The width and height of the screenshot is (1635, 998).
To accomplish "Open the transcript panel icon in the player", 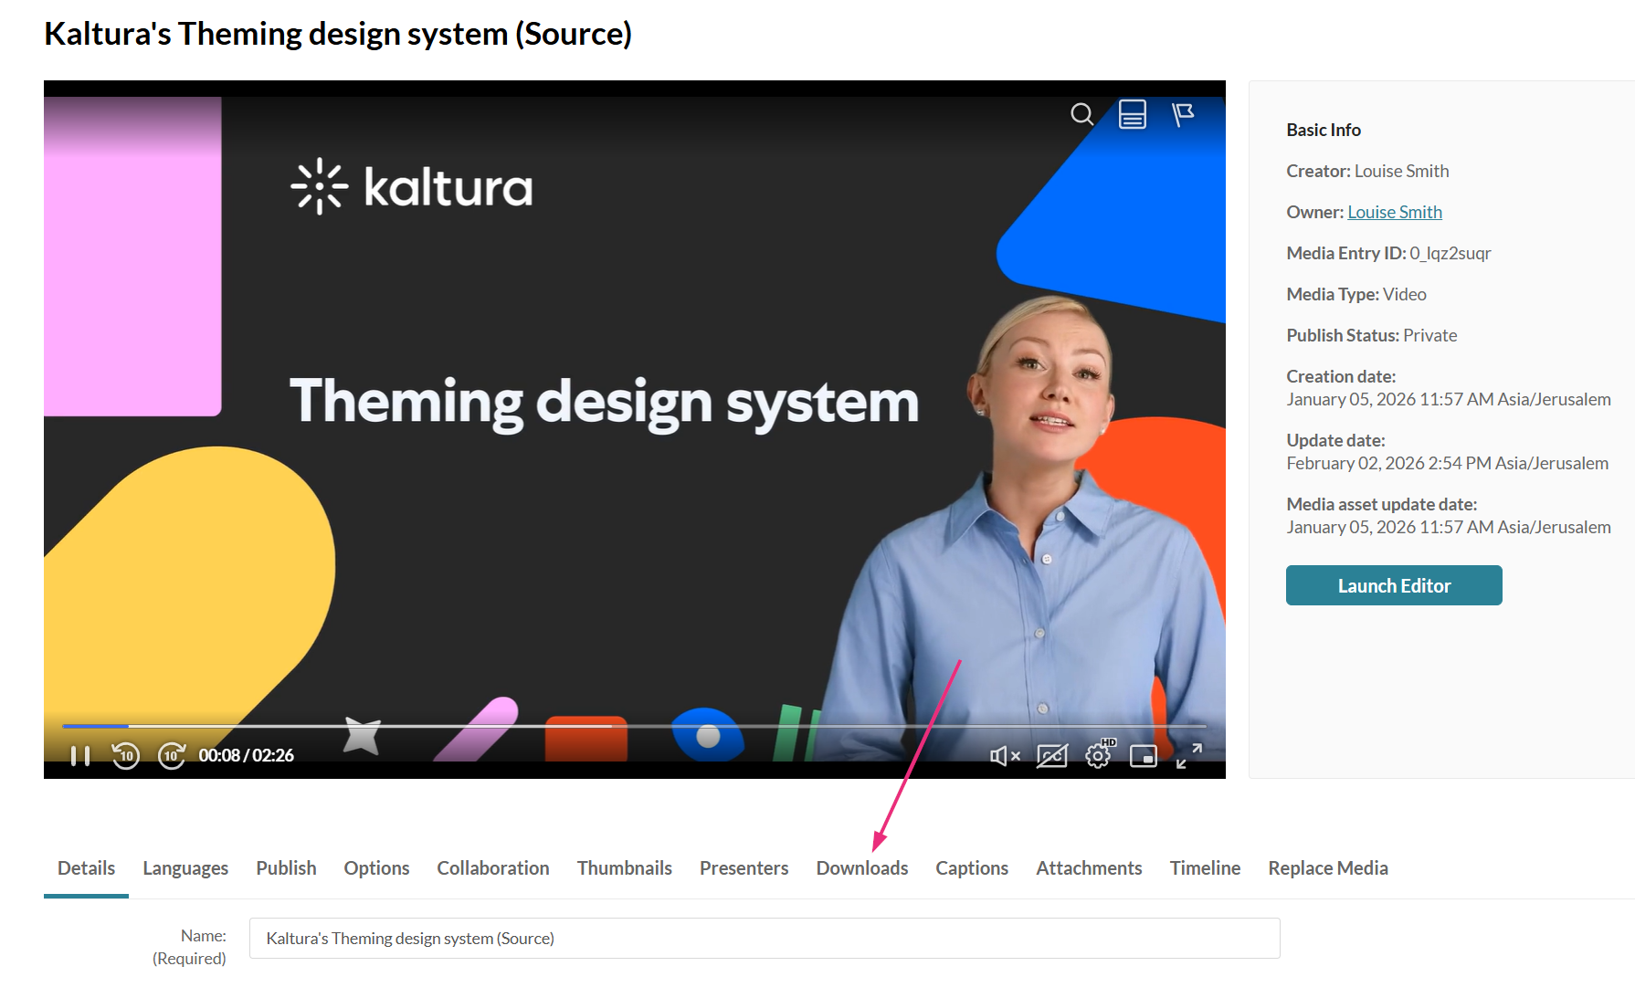I will pyautogui.click(x=1133, y=114).
